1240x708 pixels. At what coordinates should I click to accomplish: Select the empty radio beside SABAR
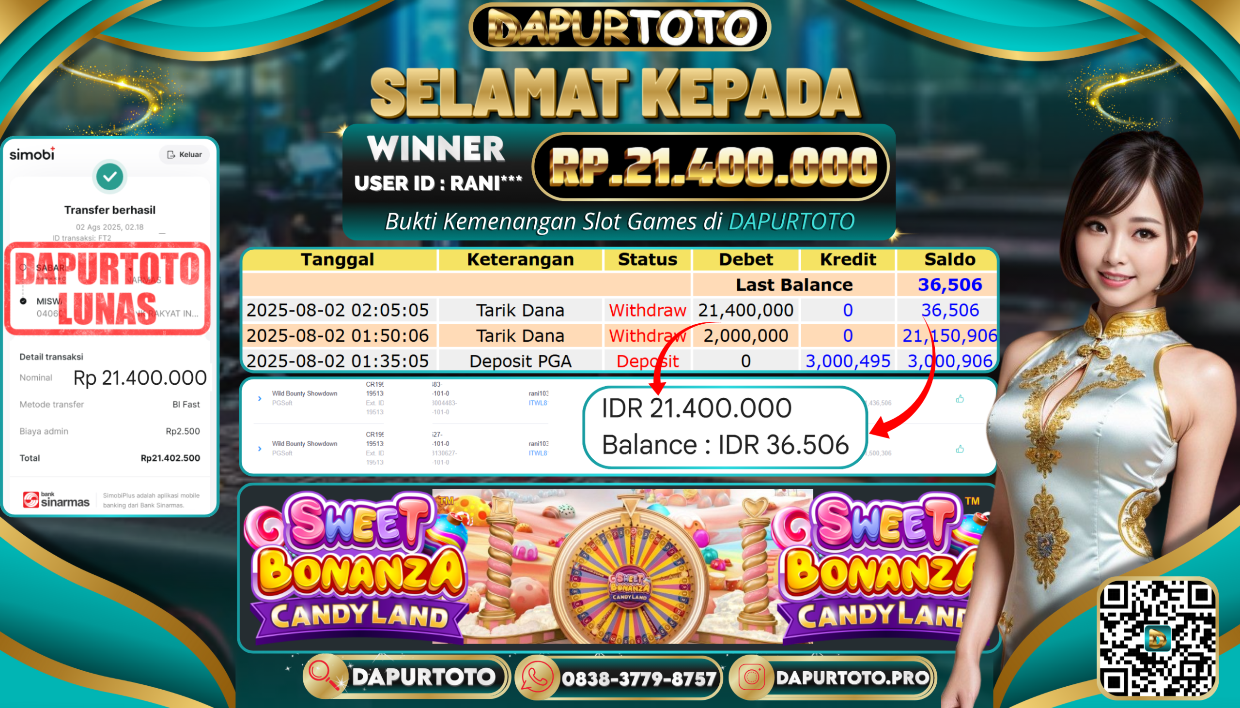(23, 268)
